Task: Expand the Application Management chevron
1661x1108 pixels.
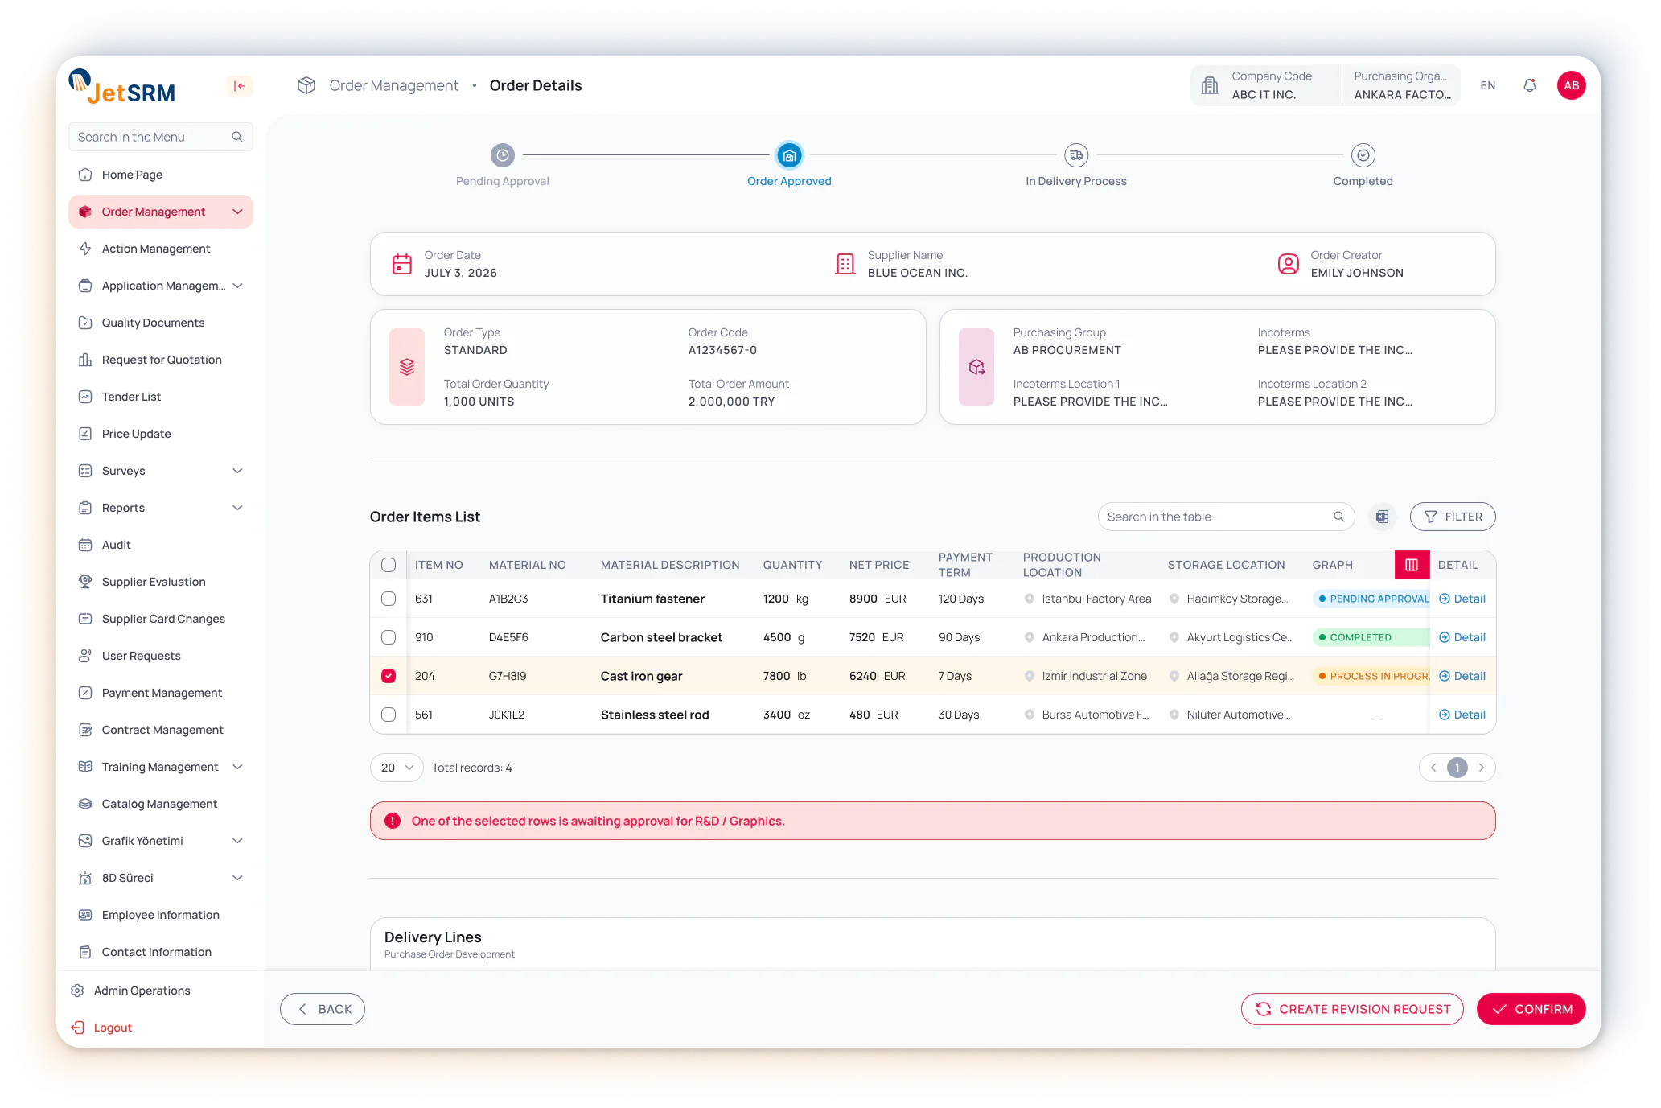Action: 237,286
